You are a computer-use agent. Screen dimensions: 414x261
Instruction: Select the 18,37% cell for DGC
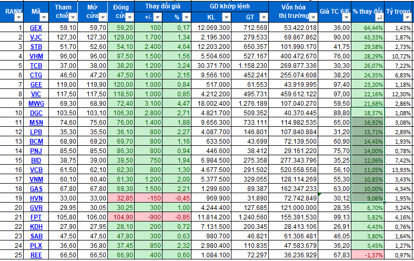[368, 113]
